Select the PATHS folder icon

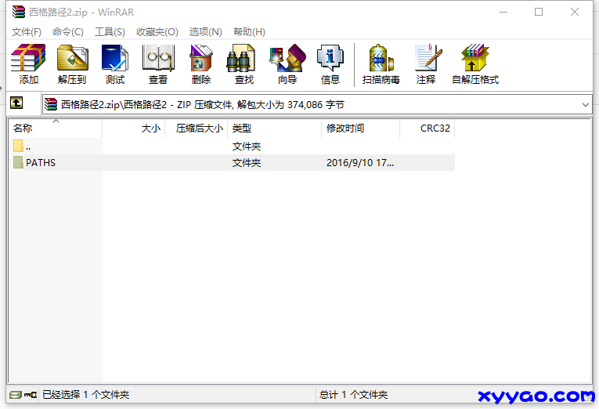click(18, 162)
